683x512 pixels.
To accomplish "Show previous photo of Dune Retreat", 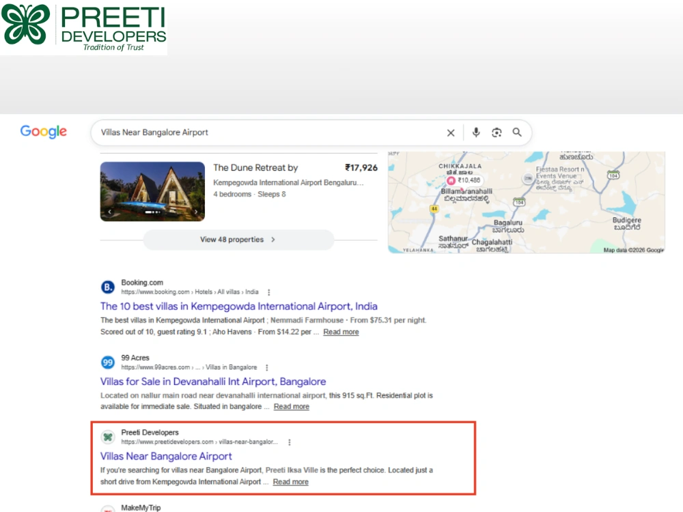I will pos(110,212).
